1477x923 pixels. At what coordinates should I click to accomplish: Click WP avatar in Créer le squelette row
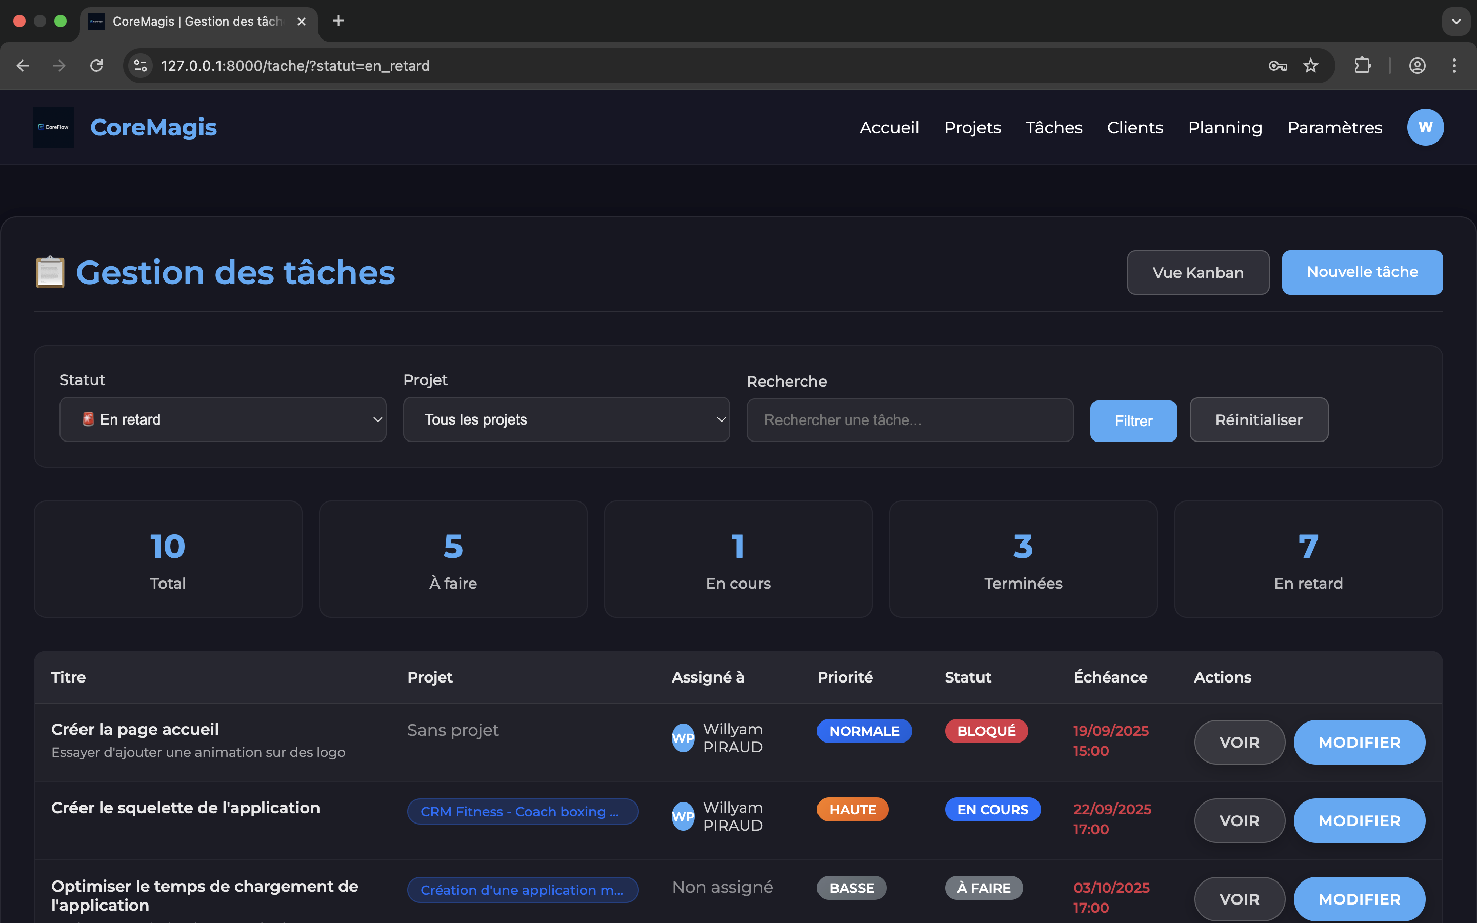[x=683, y=816]
